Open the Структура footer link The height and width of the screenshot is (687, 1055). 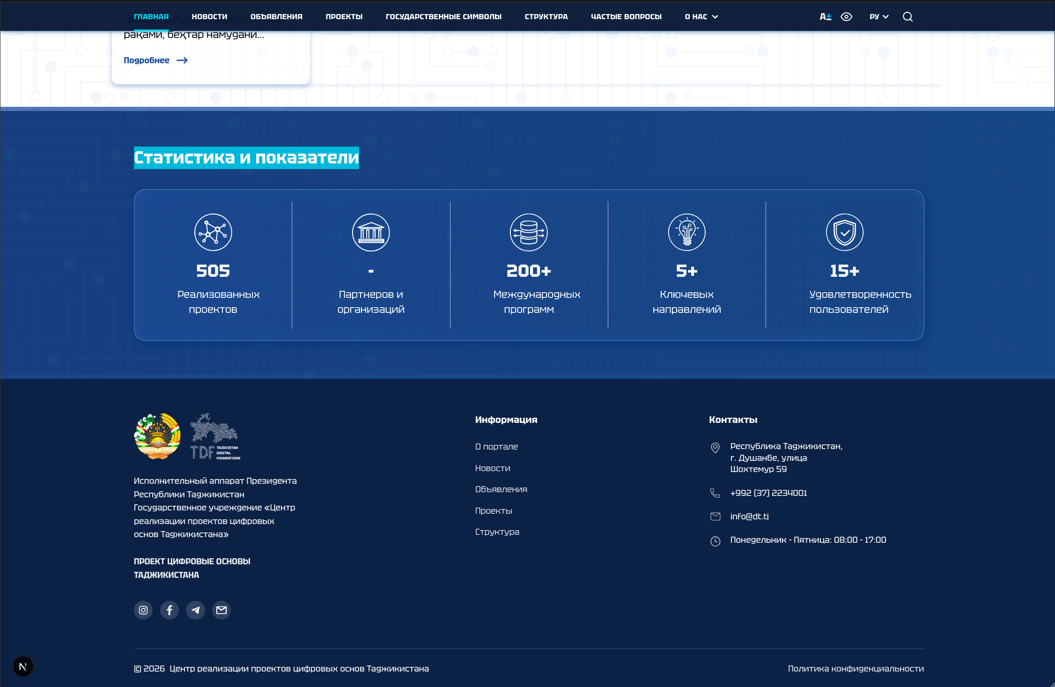(497, 532)
